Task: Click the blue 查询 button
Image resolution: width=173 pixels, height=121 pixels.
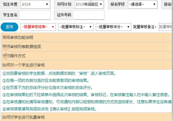Action: pyautogui.click(x=9, y=27)
